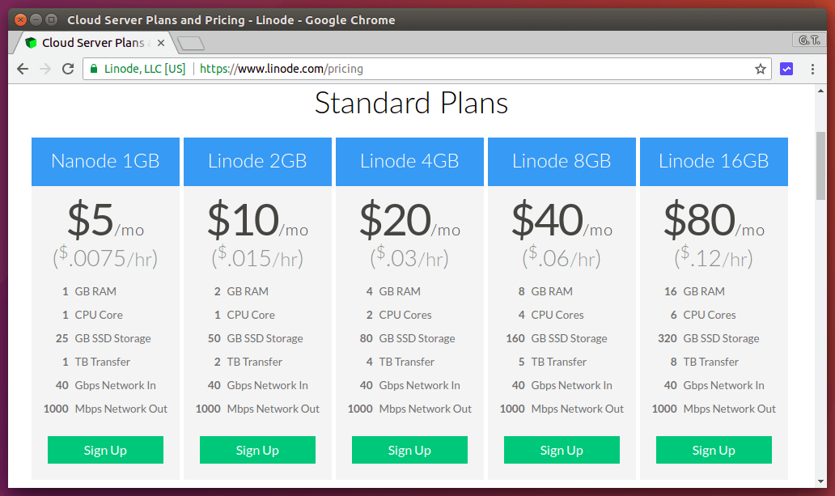Click the grayed-out forward navigation arrow
This screenshot has height=496, width=835.
pyautogui.click(x=46, y=69)
